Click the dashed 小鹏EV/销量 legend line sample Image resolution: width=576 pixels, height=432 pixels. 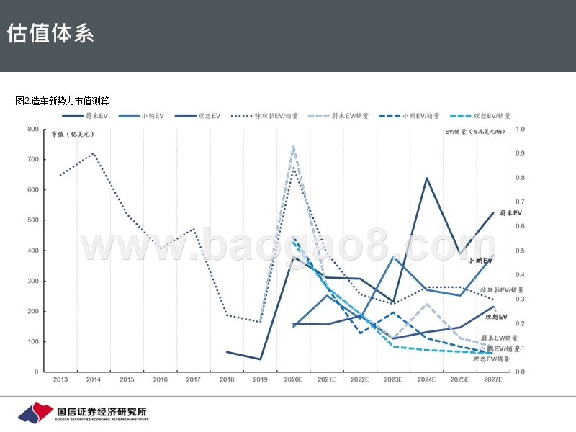pyautogui.click(x=390, y=116)
